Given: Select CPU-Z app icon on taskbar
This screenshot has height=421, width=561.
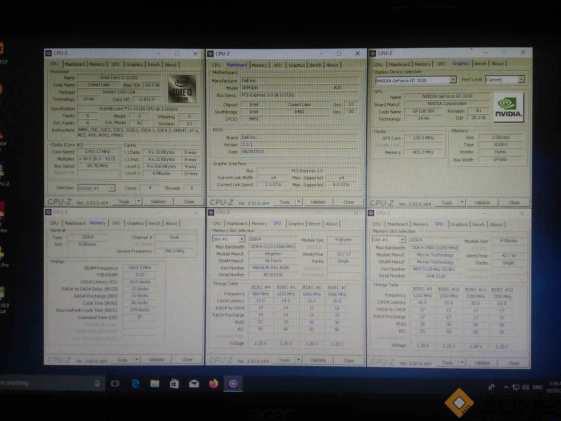Looking at the screenshot, I should click(233, 383).
